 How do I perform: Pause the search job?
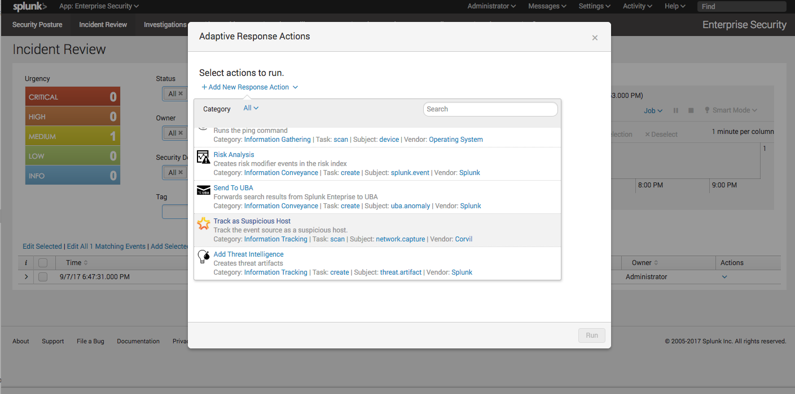pos(675,110)
